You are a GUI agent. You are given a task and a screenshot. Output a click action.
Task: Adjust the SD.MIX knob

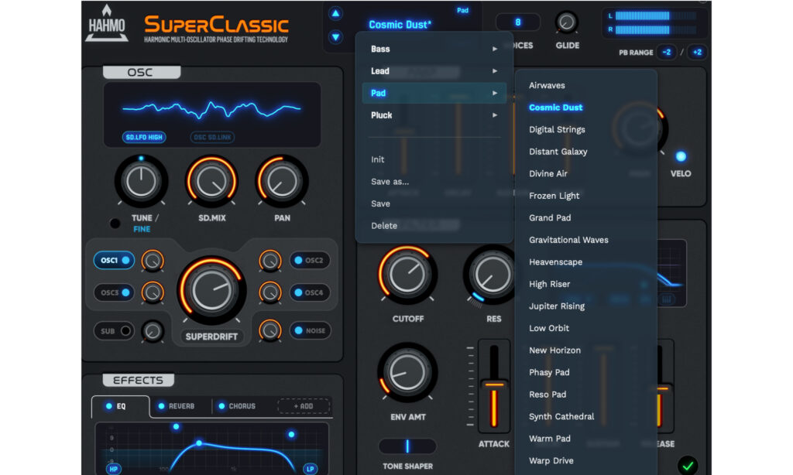(211, 181)
